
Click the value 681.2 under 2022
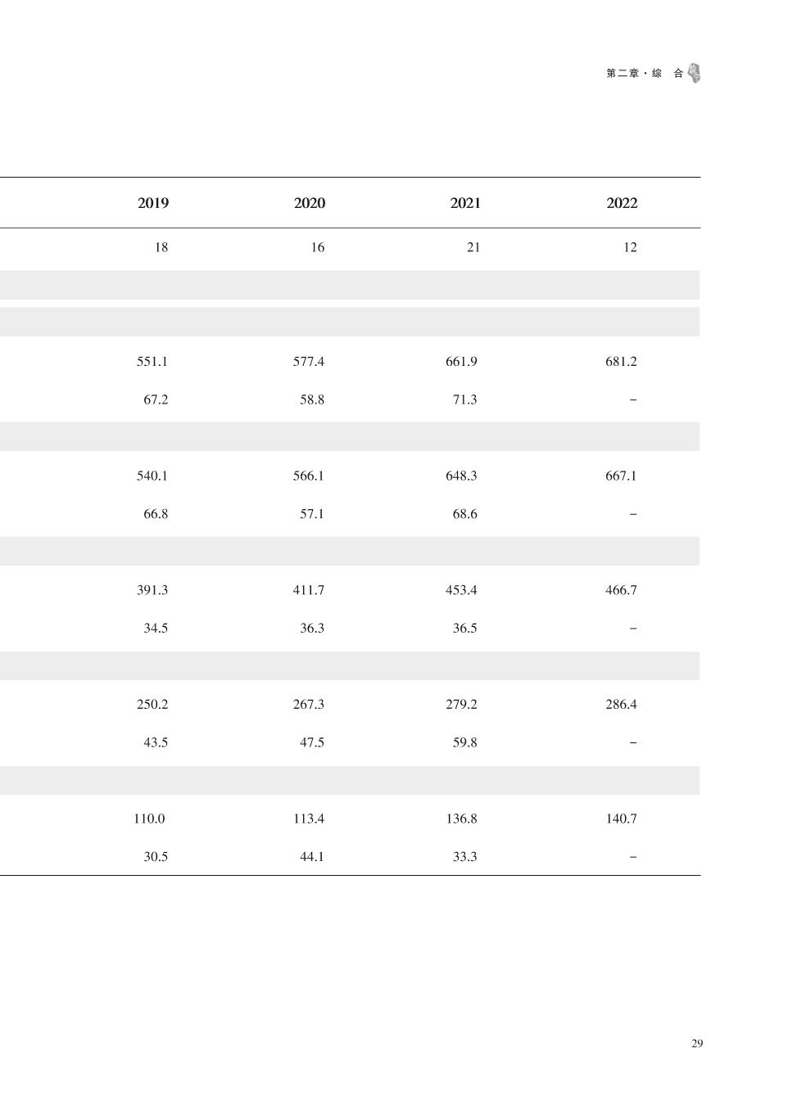coord(621,362)
